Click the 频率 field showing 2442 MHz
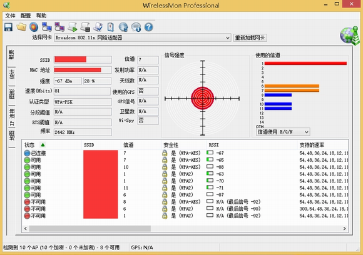Viewport: 363px width, 255px height. [x=83, y=132]
